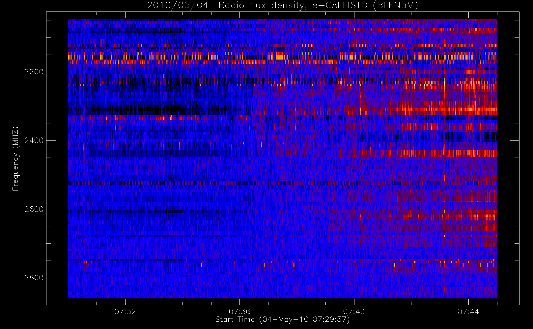Click the 2200 frequency tick label

coord(34,72)
